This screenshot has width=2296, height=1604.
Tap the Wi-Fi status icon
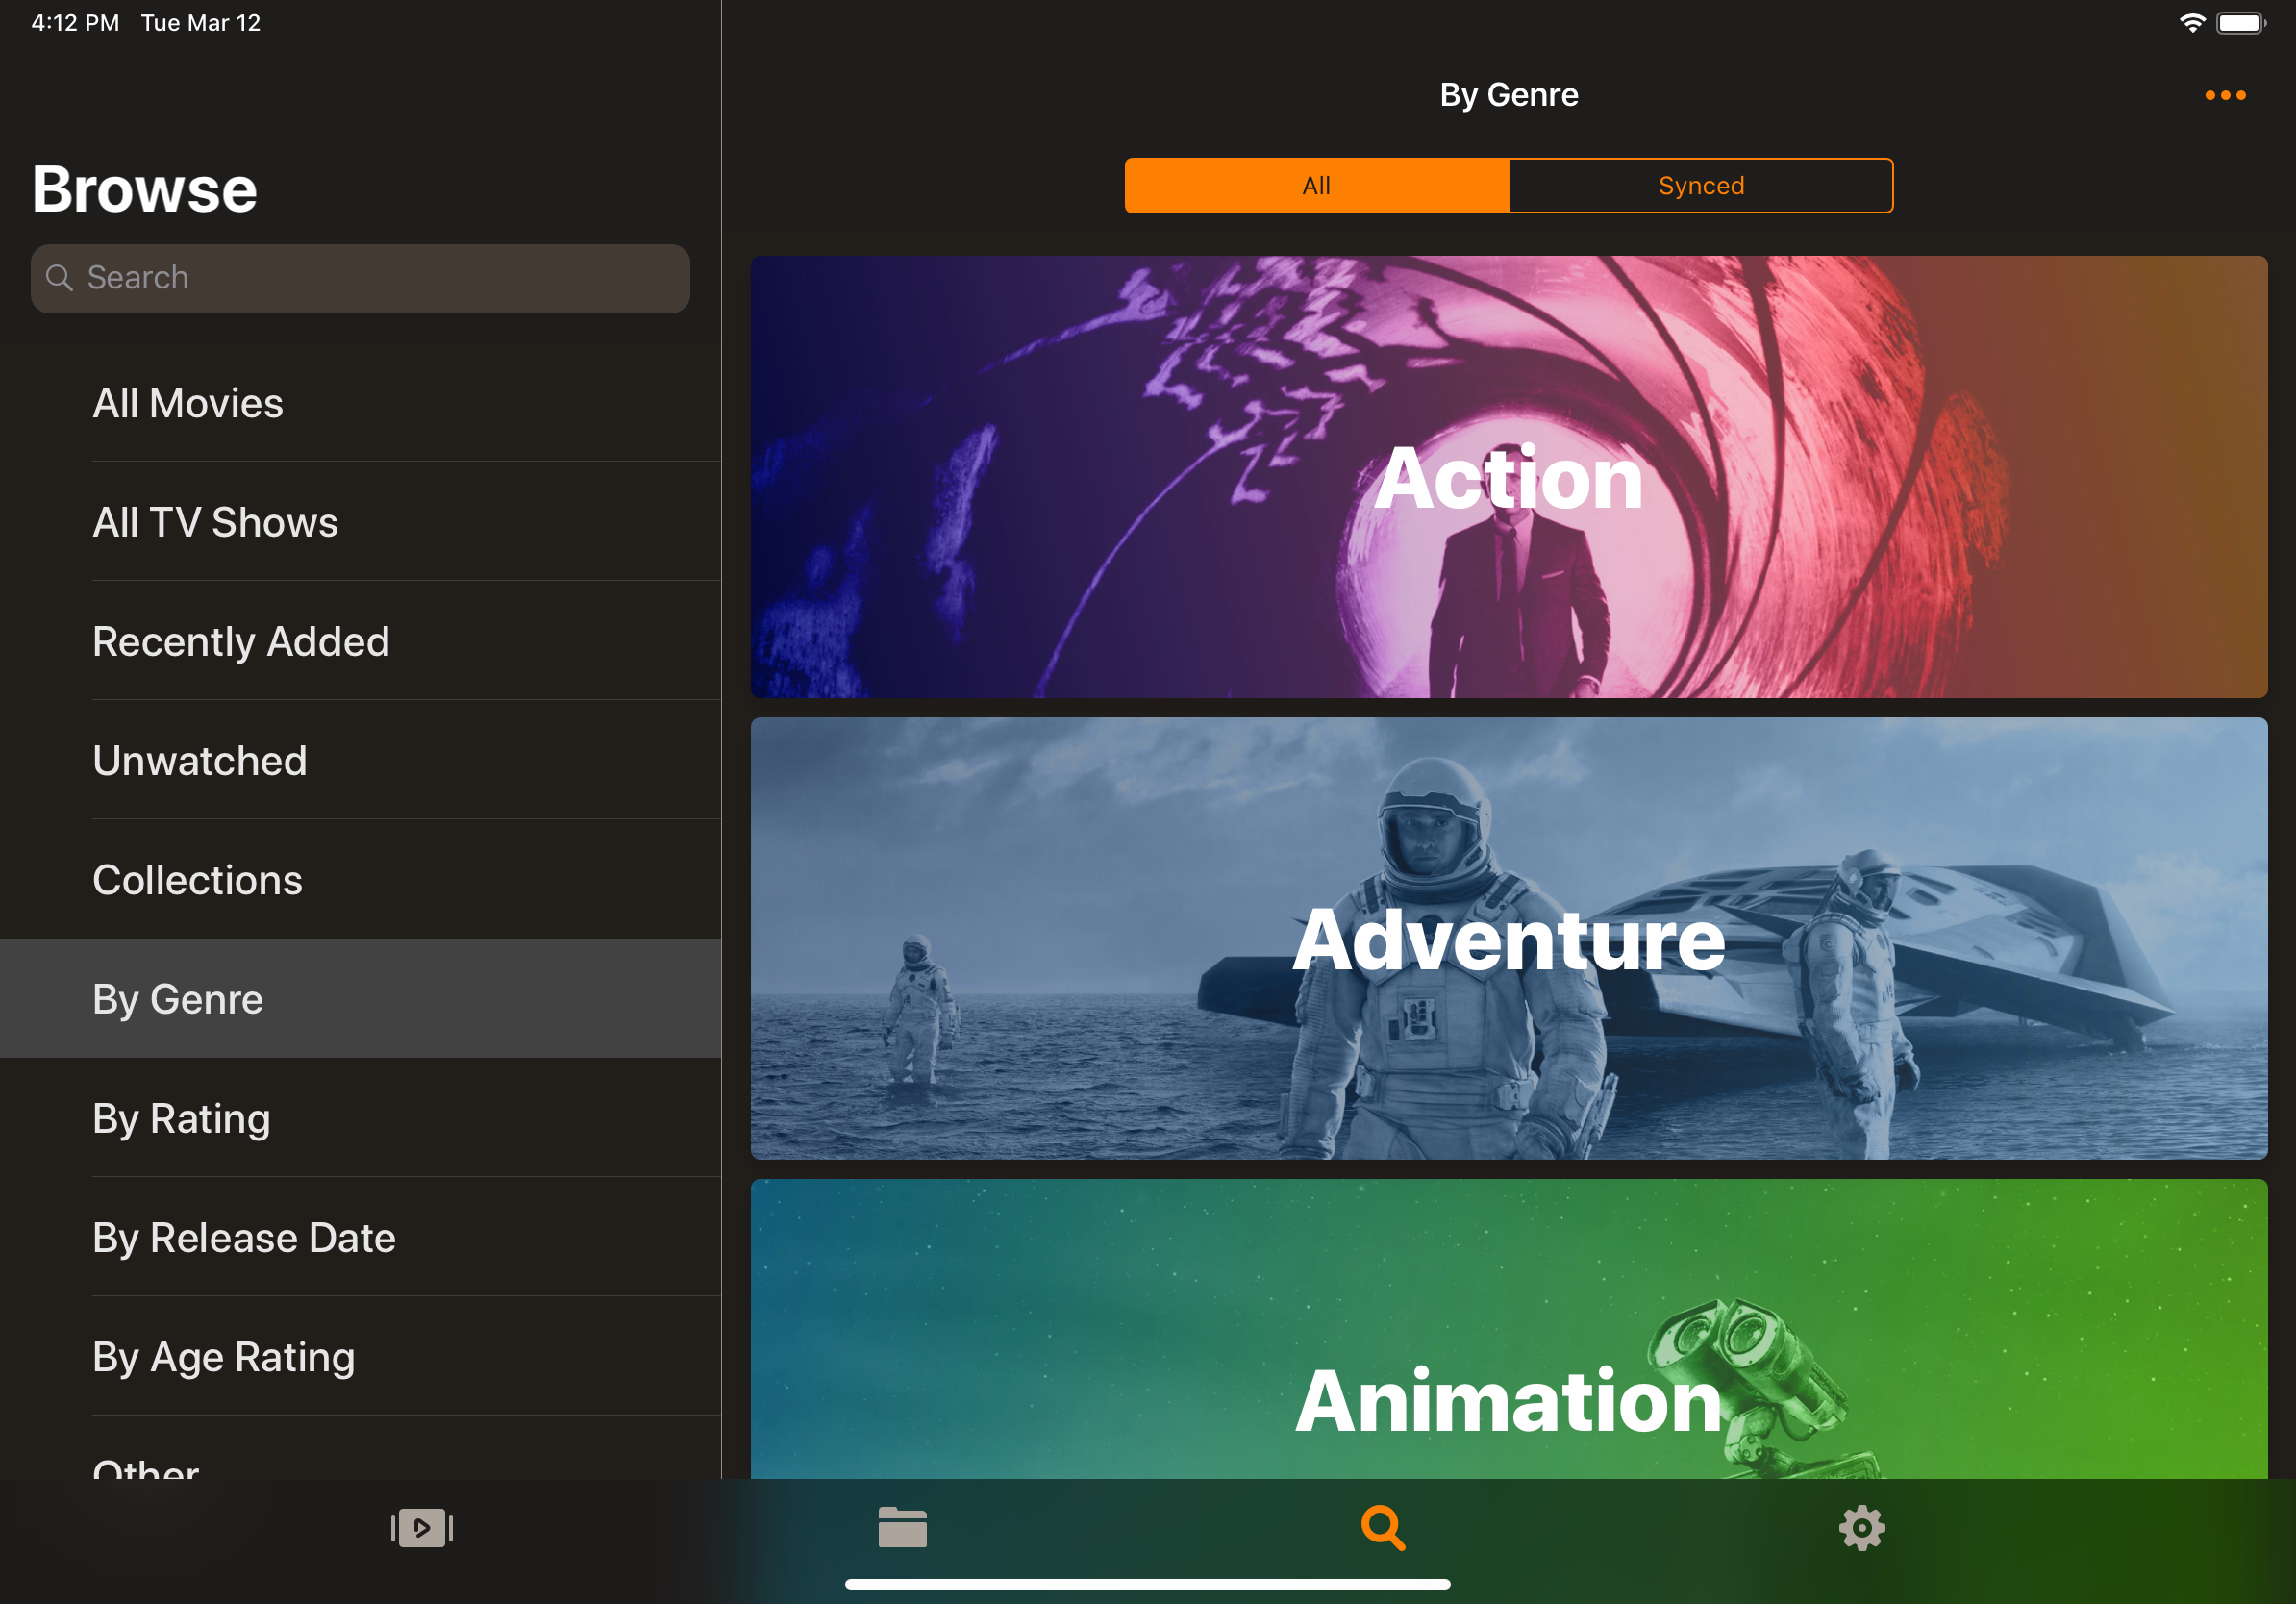[x=2190, y=23]
